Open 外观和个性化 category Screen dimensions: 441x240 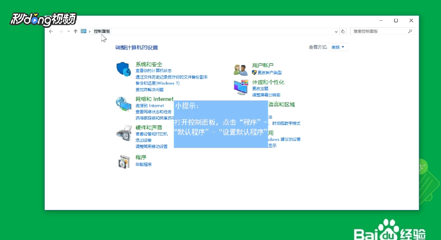coord(268,82)
